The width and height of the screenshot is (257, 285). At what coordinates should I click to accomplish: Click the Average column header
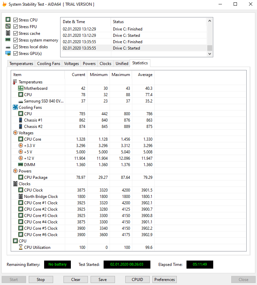pyautogui.click(x=143, y=75)
